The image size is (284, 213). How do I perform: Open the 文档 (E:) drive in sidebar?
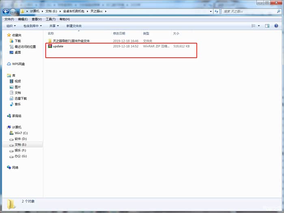(20, 145)
